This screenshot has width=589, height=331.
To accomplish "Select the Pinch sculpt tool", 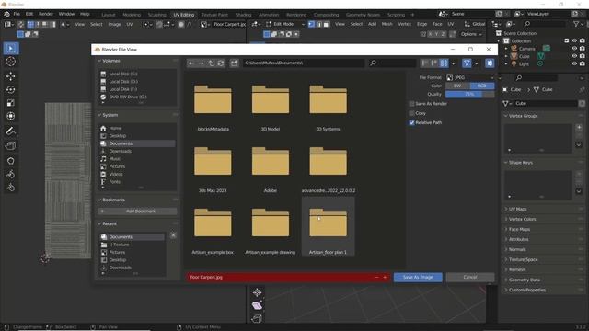I will click(10, 188).
